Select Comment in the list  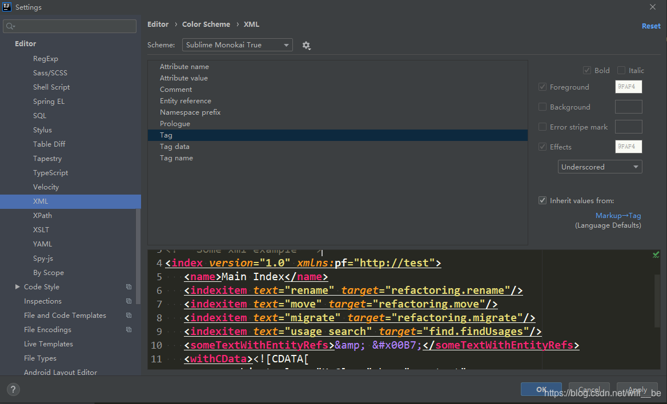[x=337, y=90]
